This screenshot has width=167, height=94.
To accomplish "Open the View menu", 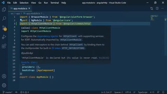I will (x=33, y=3).
